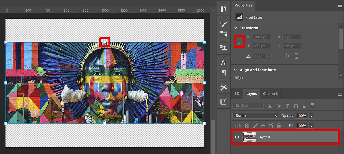Click the Y position field
Image resolution: width=344 pixels, height=154 pixels.
tap(292, 46)
